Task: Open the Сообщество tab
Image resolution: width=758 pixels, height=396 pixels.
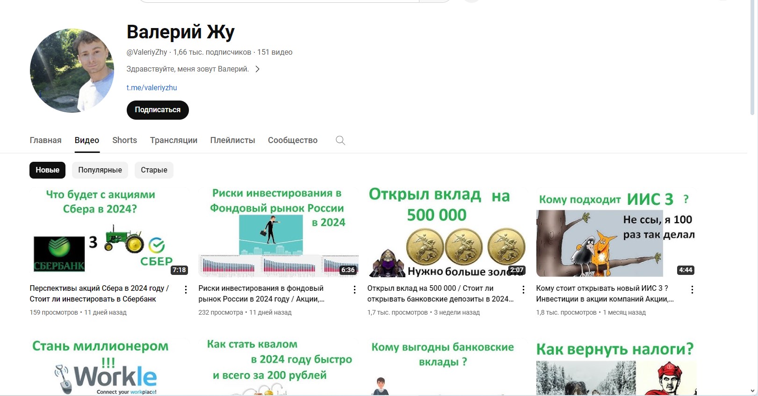Action: 293,140
